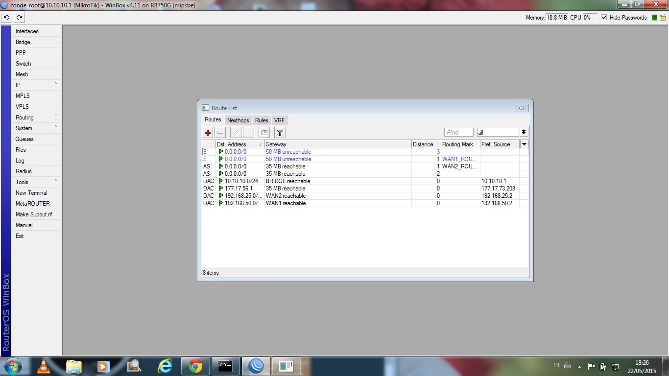669x376 pixels.
Task: Open the Action Center flag in system tray
Action: tap(591, 366)
